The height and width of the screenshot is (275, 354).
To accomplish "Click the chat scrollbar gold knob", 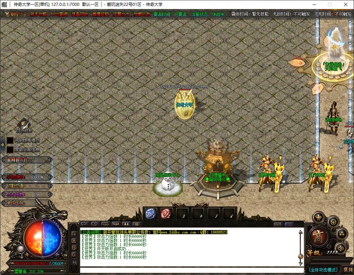I will [301, 256].
